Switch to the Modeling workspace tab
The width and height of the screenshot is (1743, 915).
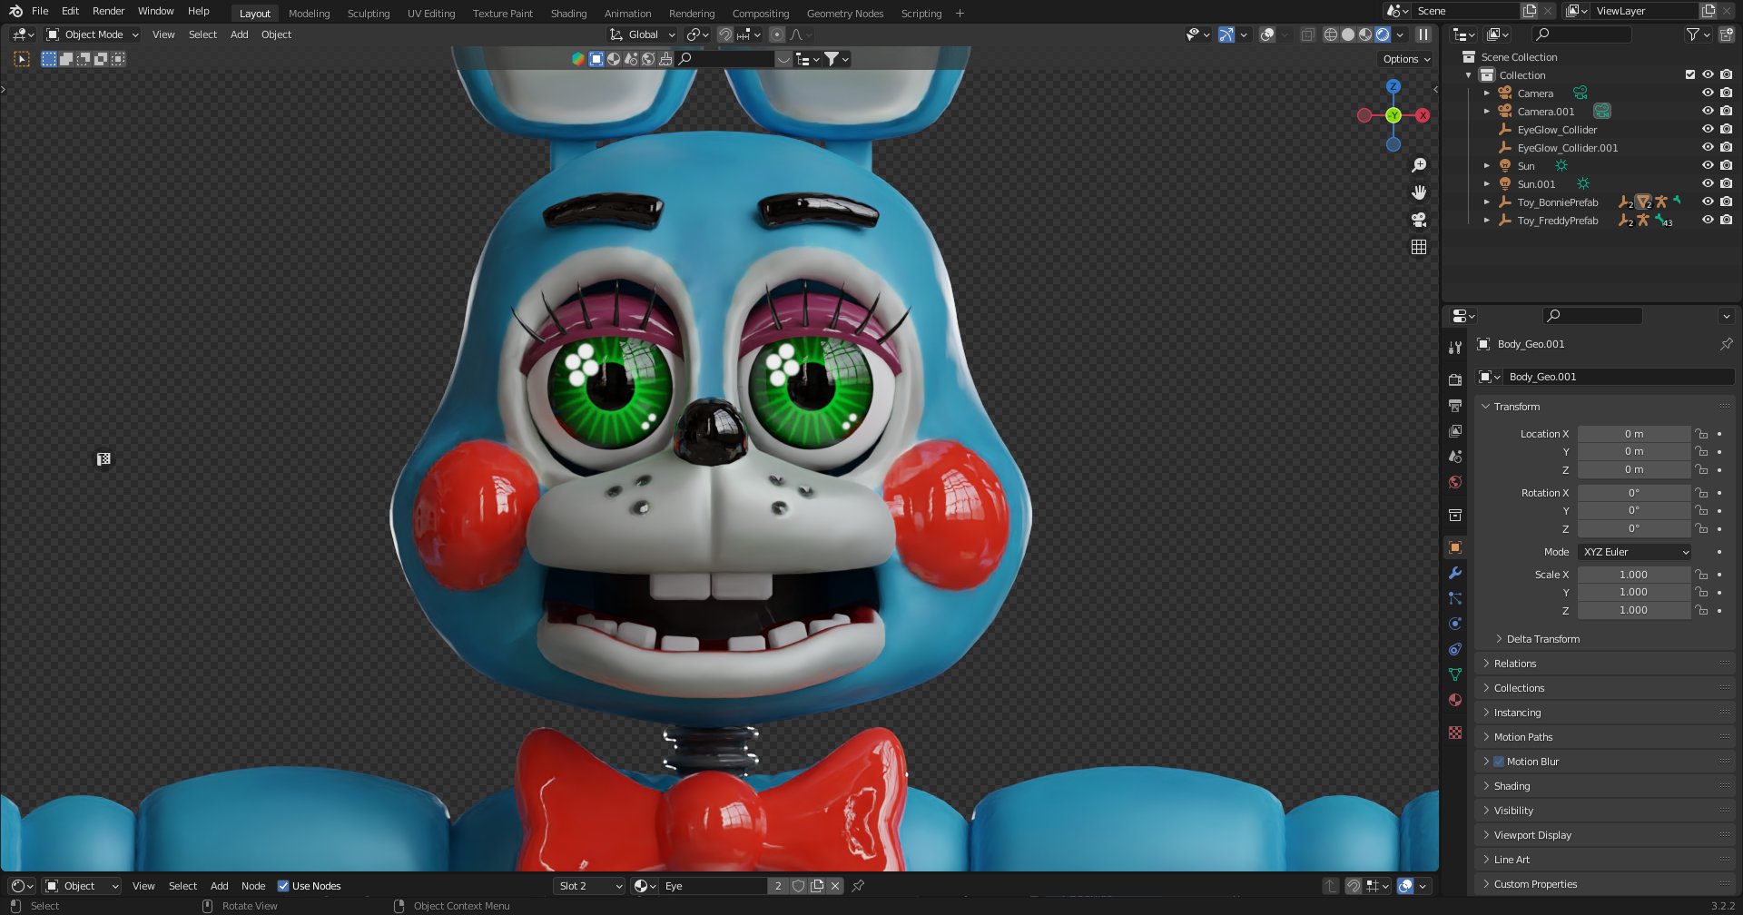click(309, 14)
